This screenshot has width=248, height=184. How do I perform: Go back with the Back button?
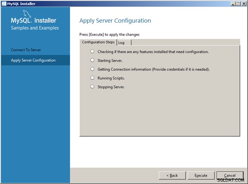(172, 176)
